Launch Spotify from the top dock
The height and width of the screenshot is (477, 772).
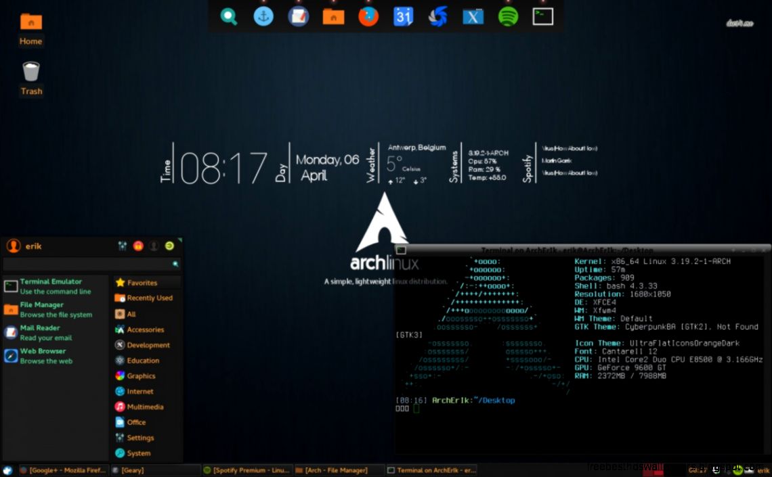tap(508, 17)
